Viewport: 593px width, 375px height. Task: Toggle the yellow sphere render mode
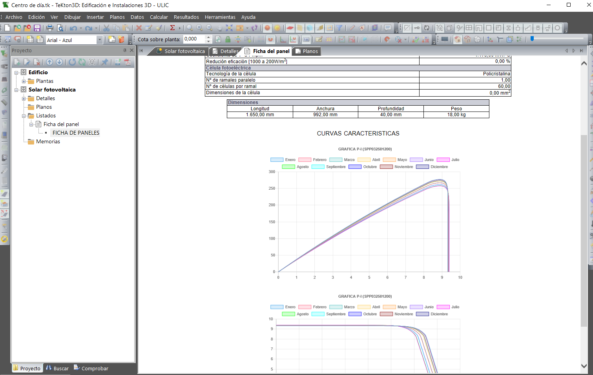[x=277, y=28]
